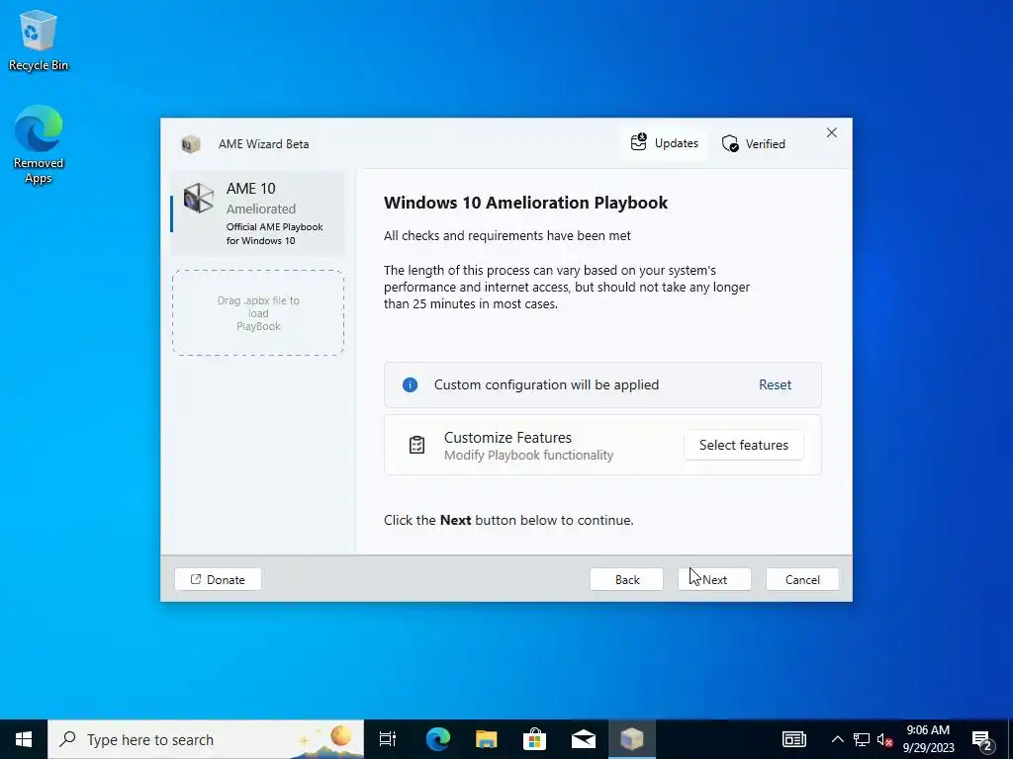Click 'All checks and requirements have been met'
This screenshot has width=1013, height=759.
pyautogui.click(x=507, y=235)
